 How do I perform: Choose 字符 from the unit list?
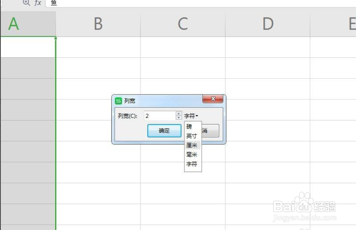[192, 165]
